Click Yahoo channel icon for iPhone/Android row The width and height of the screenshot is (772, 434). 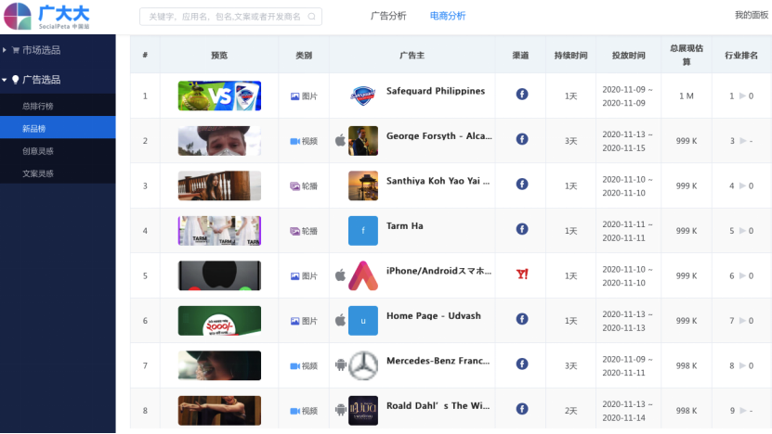pyautogui.click(x=522, y=274)
